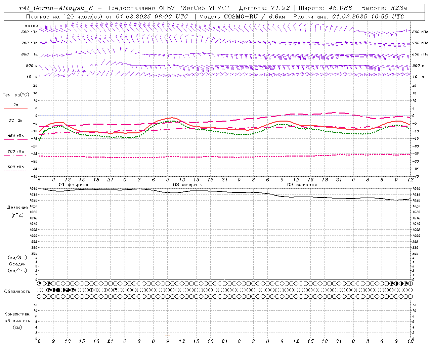Image resolution: width=430 pixels, height=344 pixels.
Task: Click the 03 февраля date label
Action: tap(302, 185)
